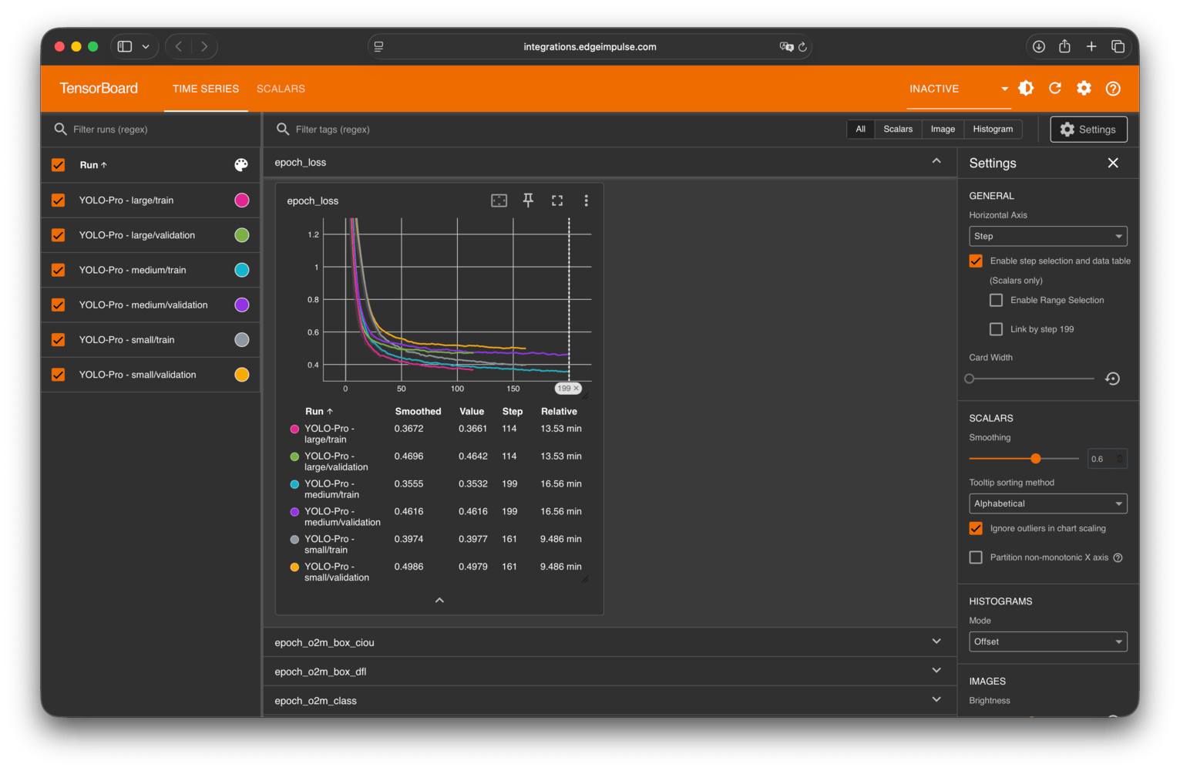Image resolution: width=1180 pixels, height=771 pixels.
Task: Fit epoch_loss chart domain to data
Action: pyautogui.click(x=499, y=200)
